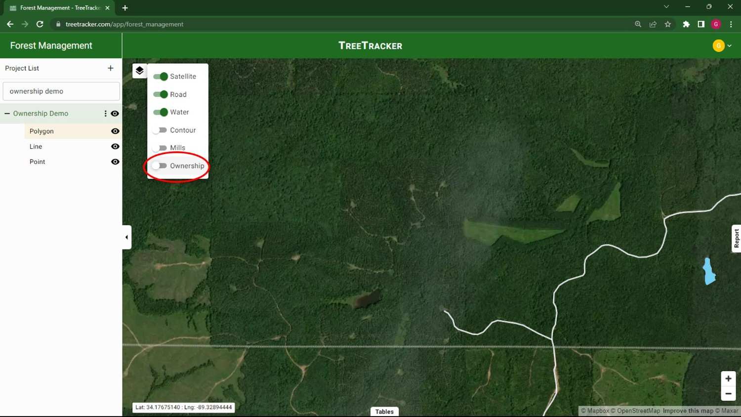Click the layers panel icon on the map
This screenshot has height=417, width=741.
(x=139, y=70)
